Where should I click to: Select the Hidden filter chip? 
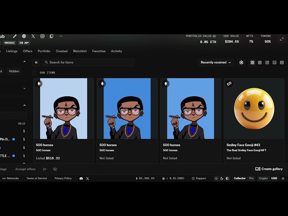coord(14,71)
